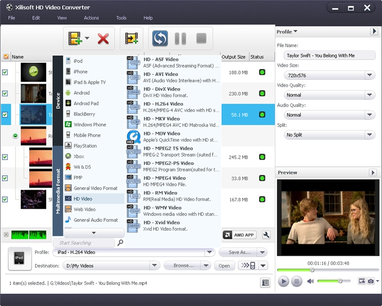Pause the conversion
The image size is (382, 306).
tap(180, 38)
